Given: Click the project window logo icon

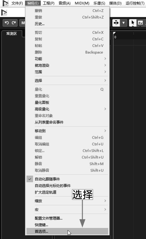Looking at the screenshot, I should coord(4,12).
